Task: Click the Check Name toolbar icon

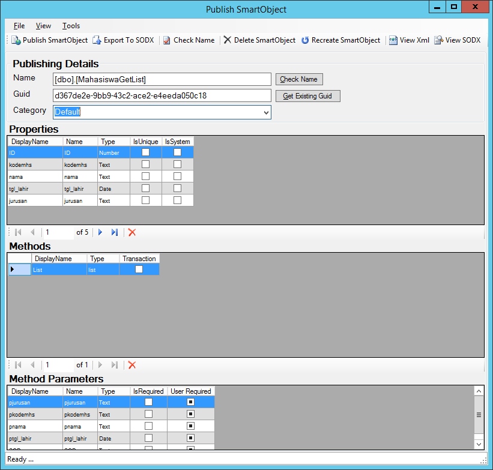Action: pyautogui.click(x=167, y=40)
